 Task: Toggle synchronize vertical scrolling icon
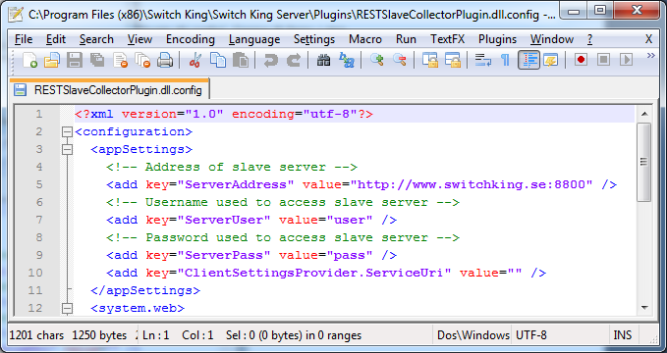pyautogui.click(x=430, y=60)
